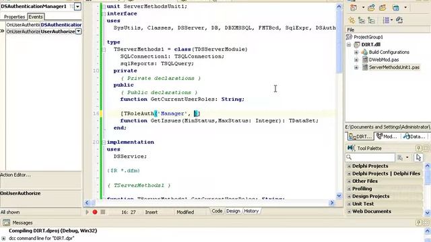Viewport: 431px width, 242px height.
Task: Expand the Build Configurations node
Action: pyautogui.click(x=356, y=52)
